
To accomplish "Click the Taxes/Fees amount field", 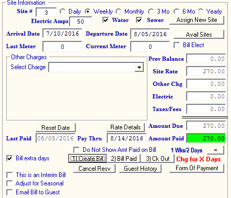I will pyautogui.click(x=206, y=109).
